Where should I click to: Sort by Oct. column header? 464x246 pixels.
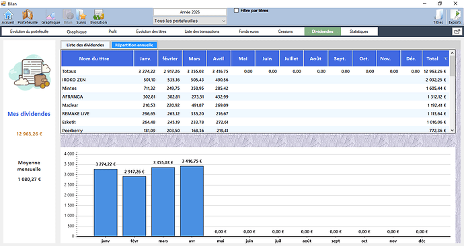point(364,59)
